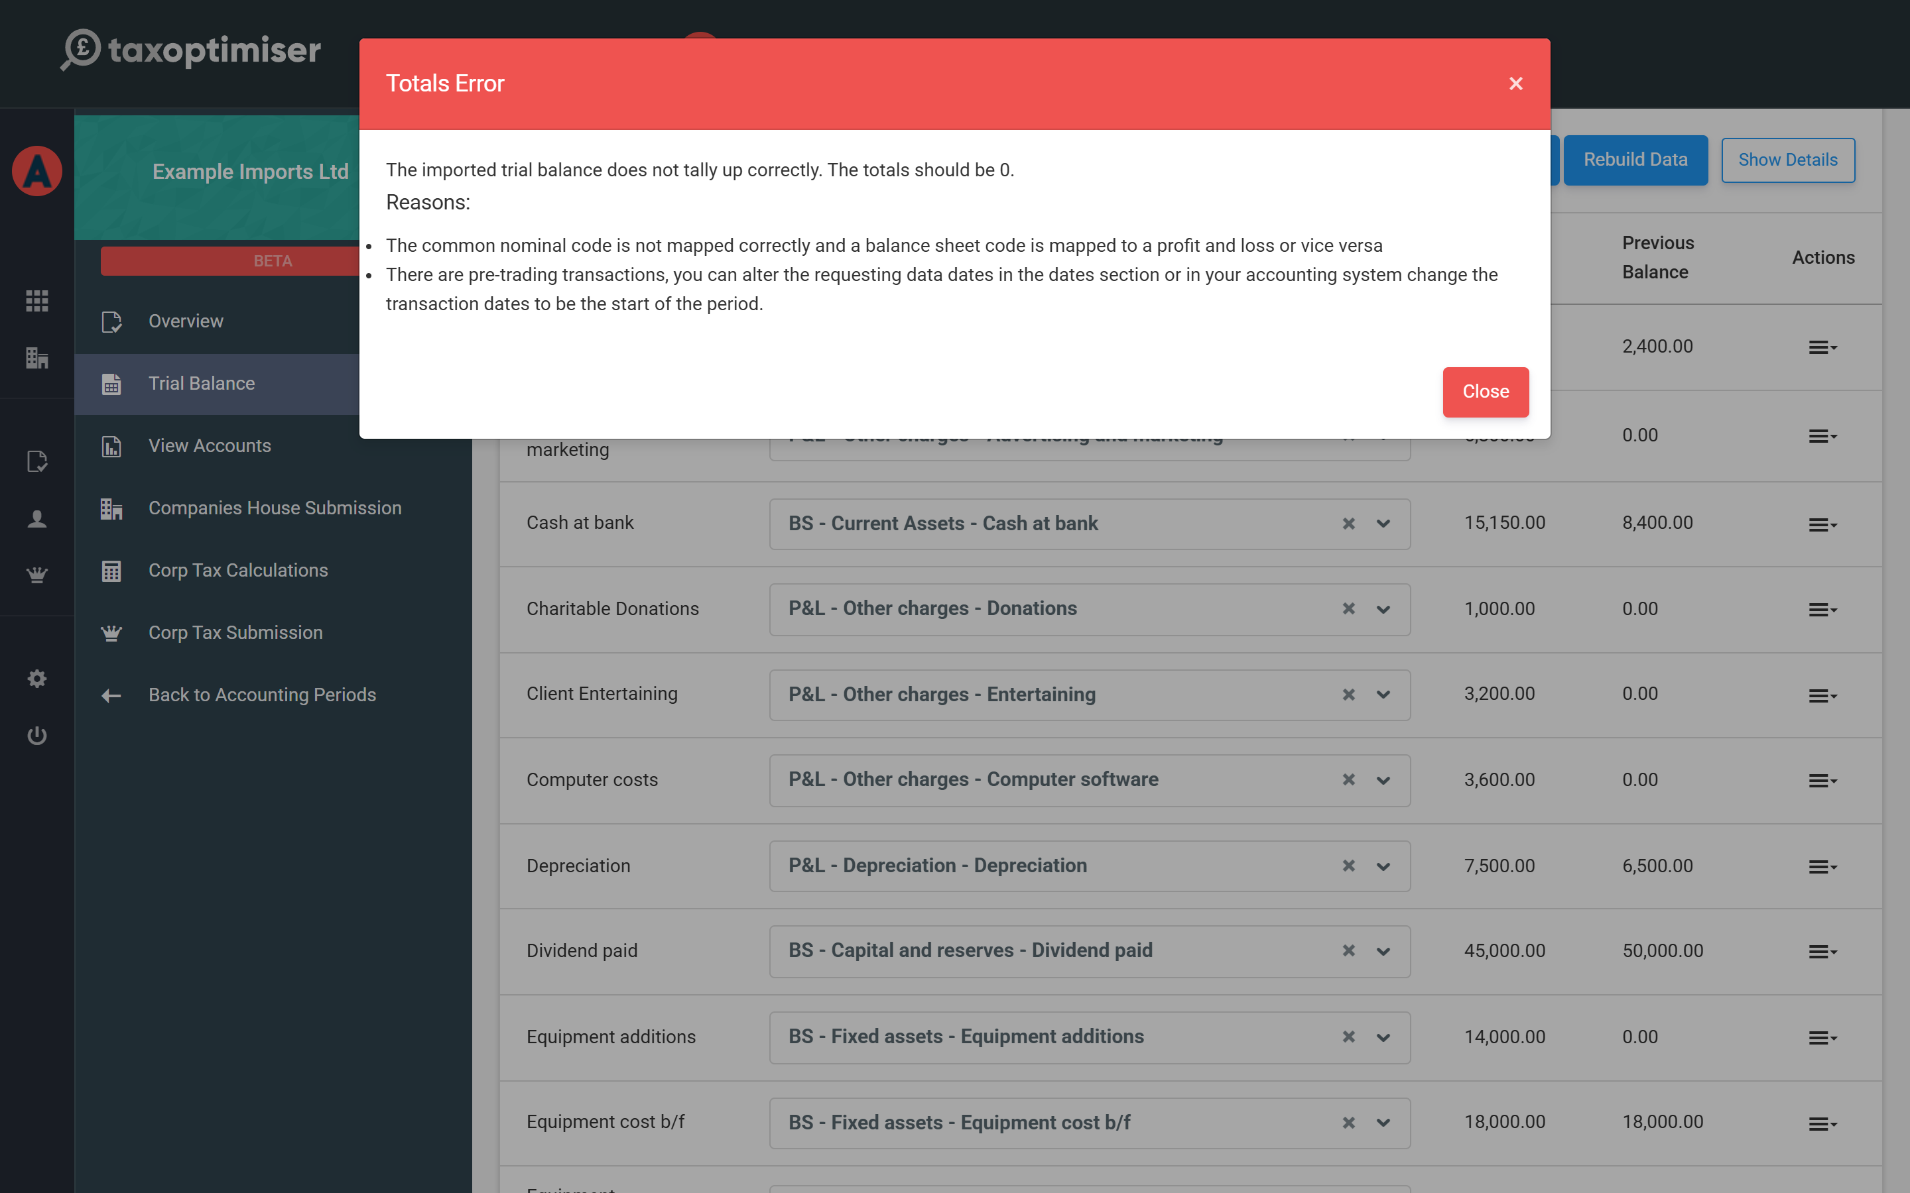The height and width of the screenshot is (1193, 1910).
Task: Clear the Depreciation mapping selection
Action: coord(1348,866)
